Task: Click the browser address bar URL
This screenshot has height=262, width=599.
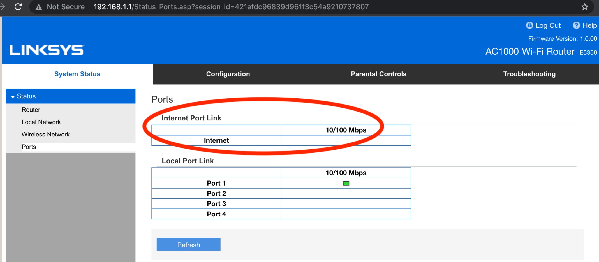Action: [231, 7]
